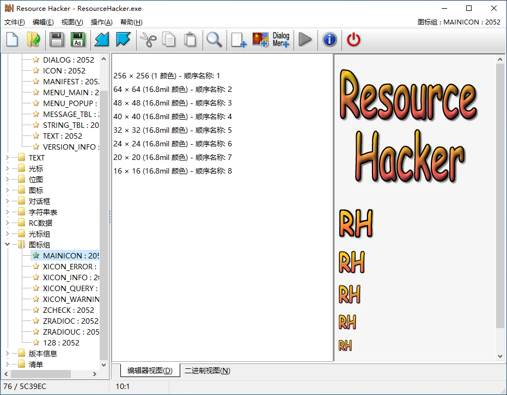Click the add new resource icon

[239, 40]
